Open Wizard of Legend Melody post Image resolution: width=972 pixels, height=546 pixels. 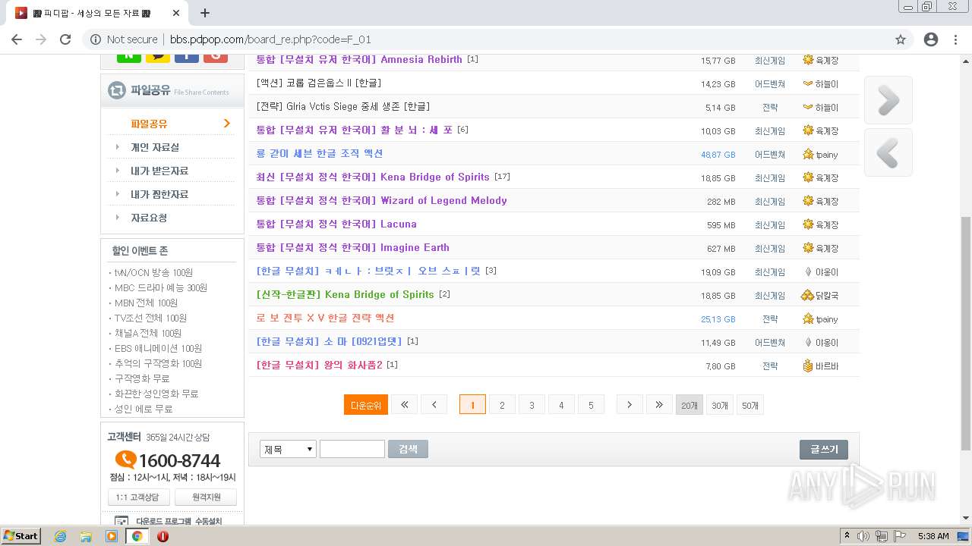point(381,200)
